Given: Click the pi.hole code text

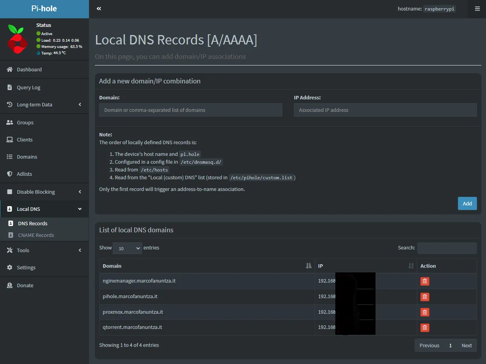Looking at the screenshot, I should click(190, 154).
